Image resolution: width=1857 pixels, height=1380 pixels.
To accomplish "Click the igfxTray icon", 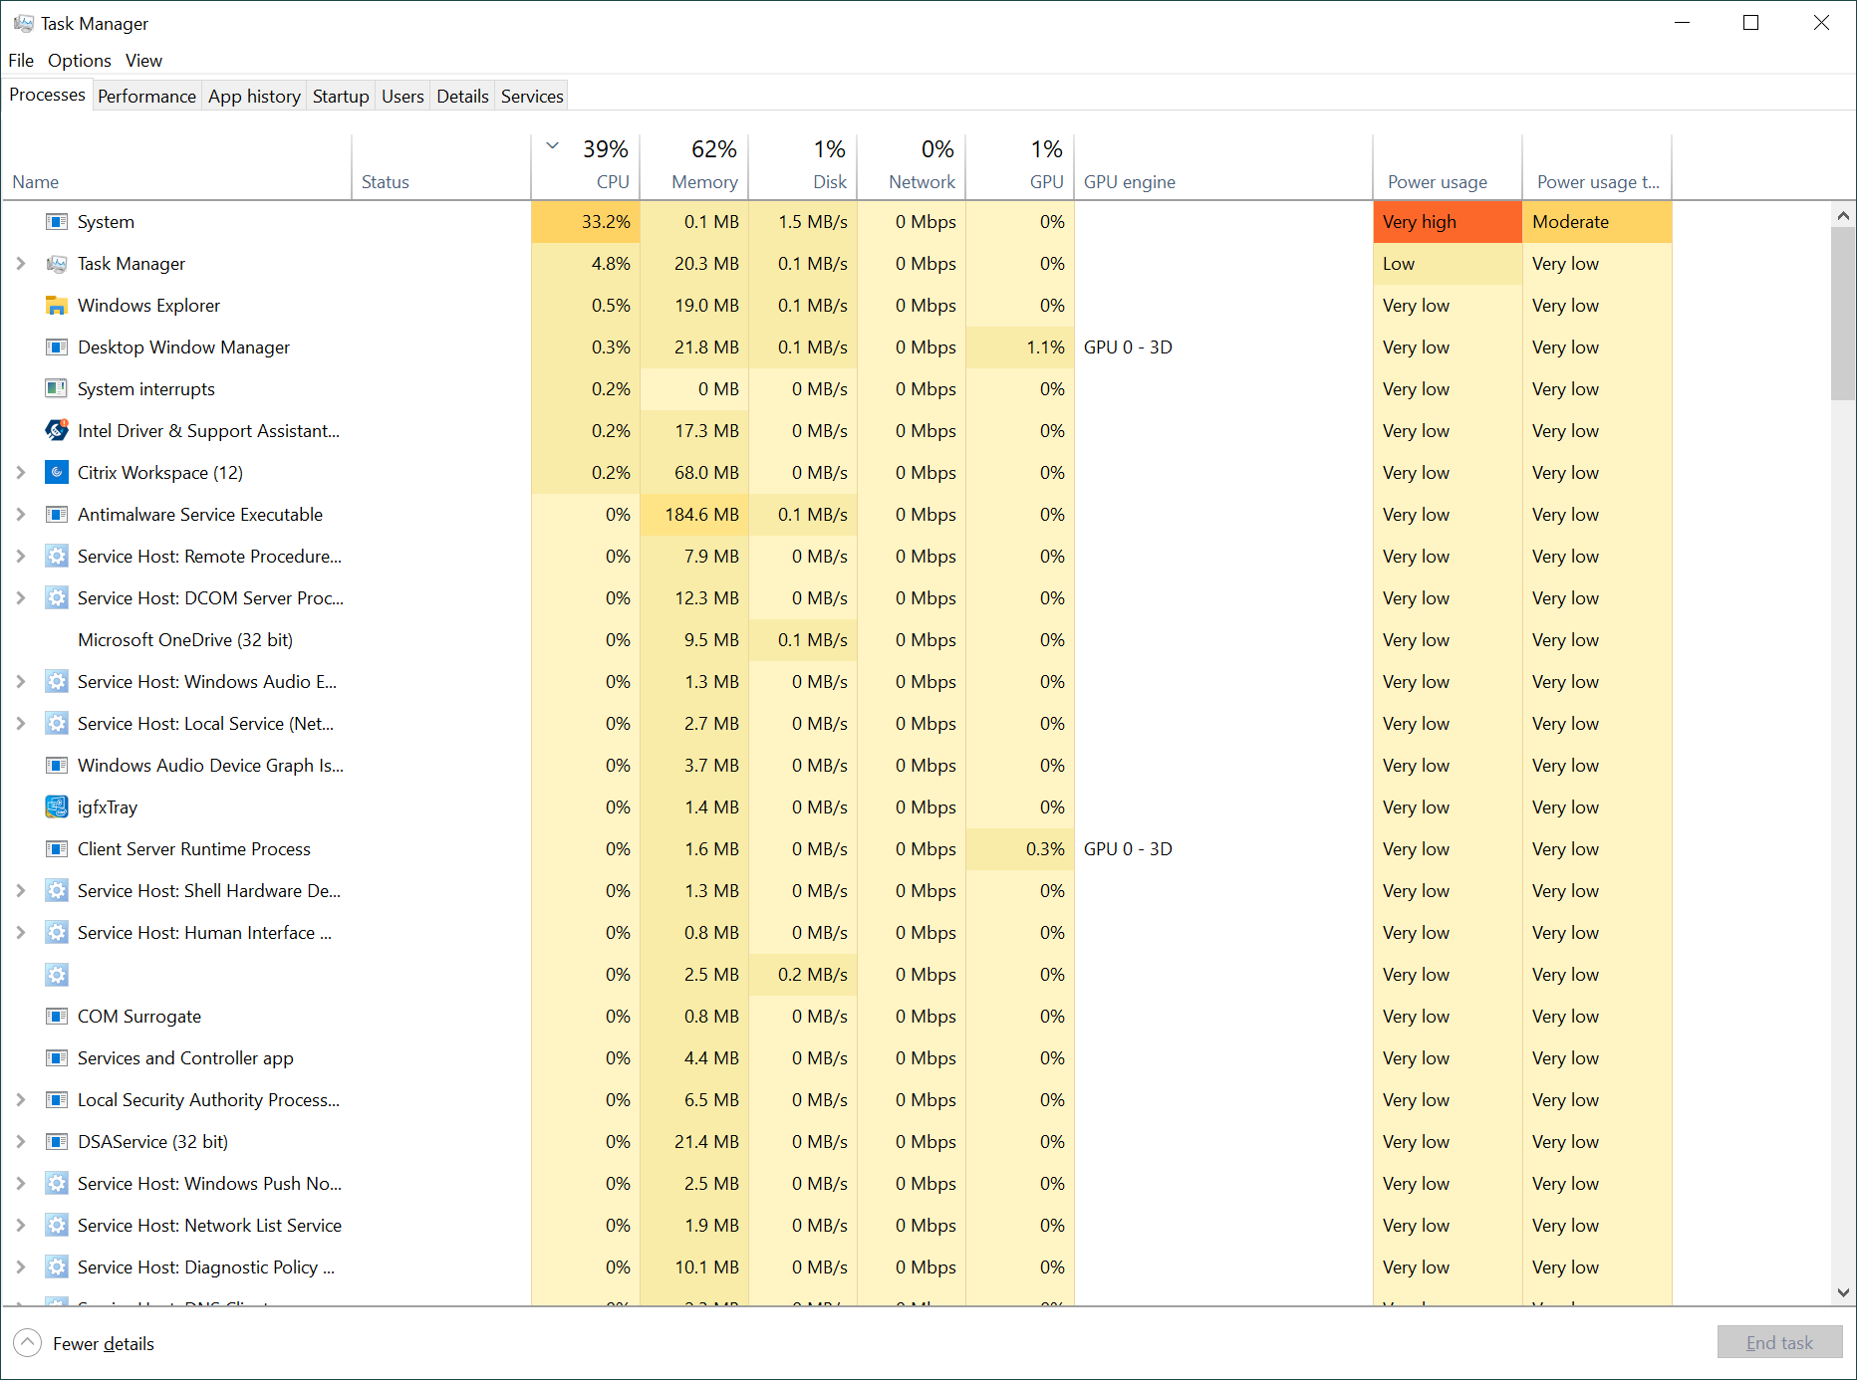I will pyautogui.click(x=57, y=807).
